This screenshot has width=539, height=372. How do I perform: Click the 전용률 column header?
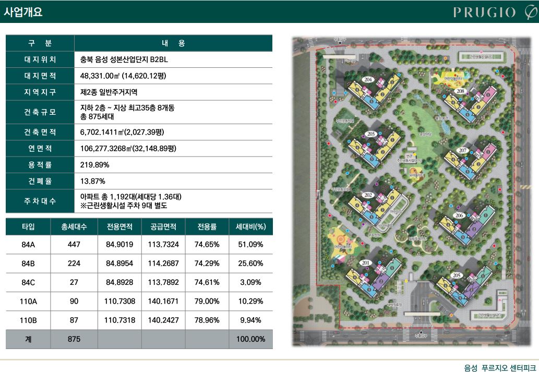pyautogui.click(x=207, y=226)
